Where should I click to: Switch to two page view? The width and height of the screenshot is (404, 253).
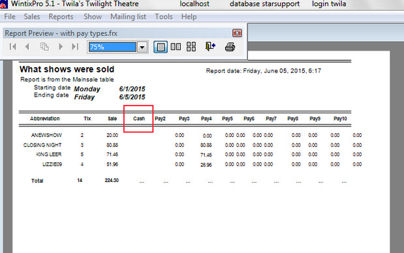click(176, 47)
